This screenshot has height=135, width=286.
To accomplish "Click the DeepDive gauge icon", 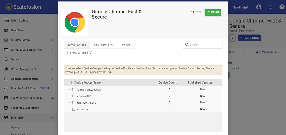I will point(6,30).
